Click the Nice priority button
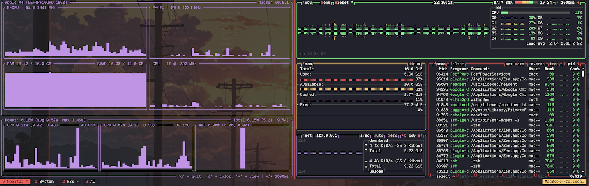589x186 pixels. (x=543, y=176)
